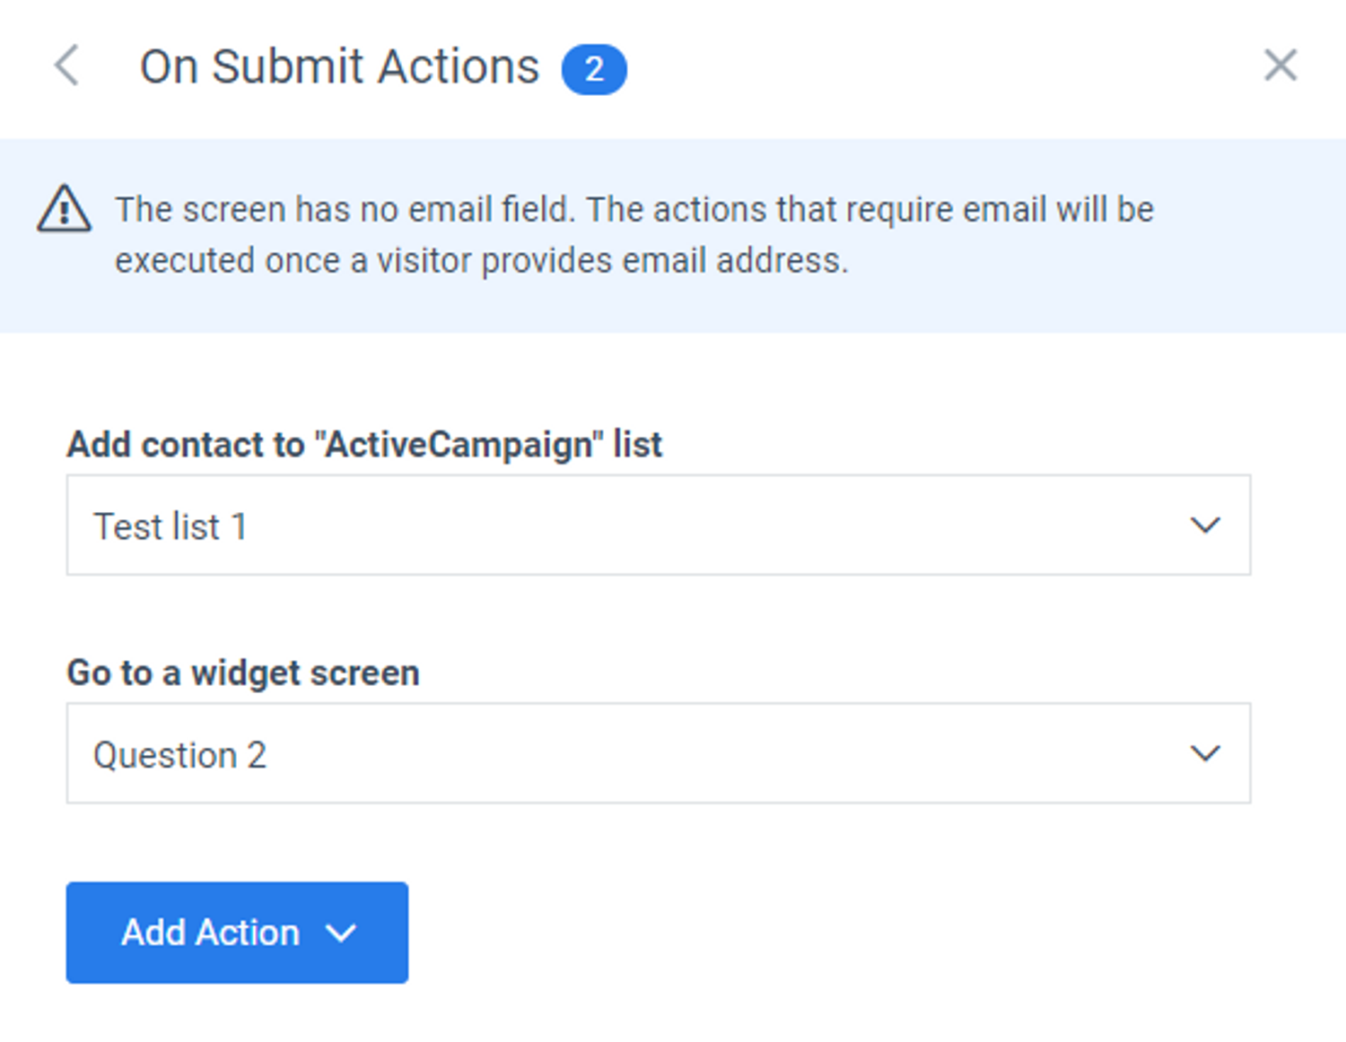Click the On Submit Actions title

coord(339,67)
